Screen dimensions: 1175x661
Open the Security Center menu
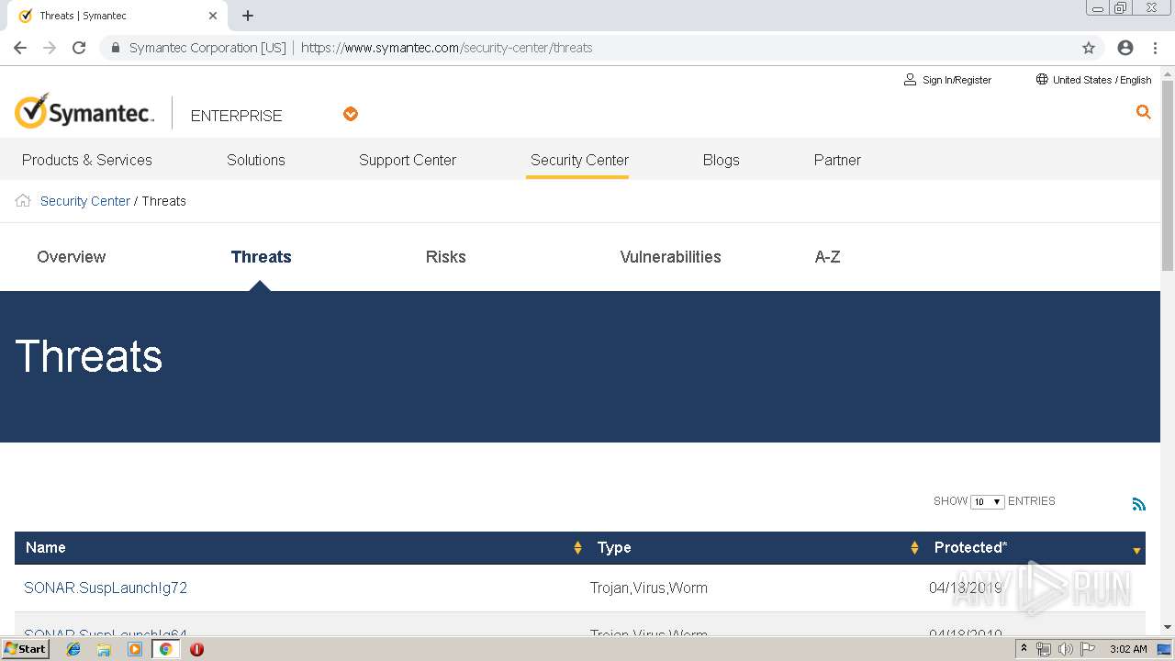(579, 160)
